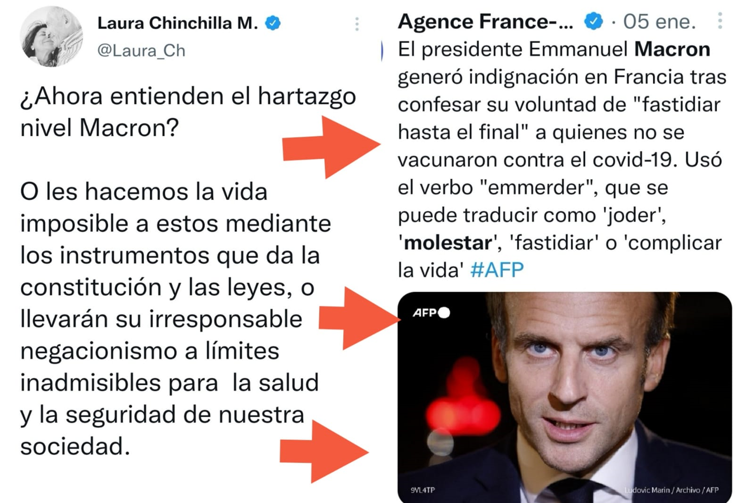
Task: Click the top red arrow pointing at the AFP tweet
Action: click(x=331, y=147)
